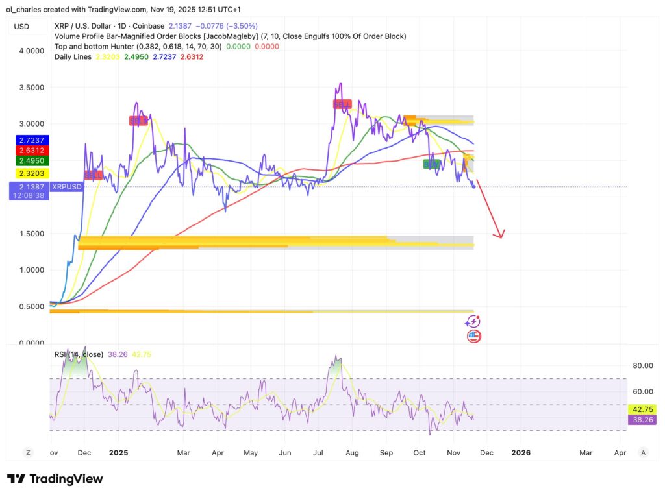This screenshot has height=497, width=665.
Task: Open the Coinbase exchange selector in the legend
Action: tap(148, 26)
